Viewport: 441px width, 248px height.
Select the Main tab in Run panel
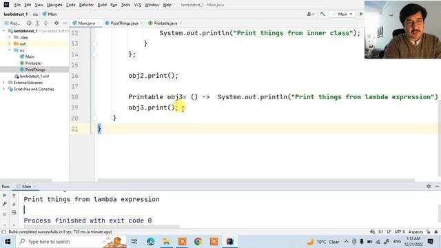point(26,187)
